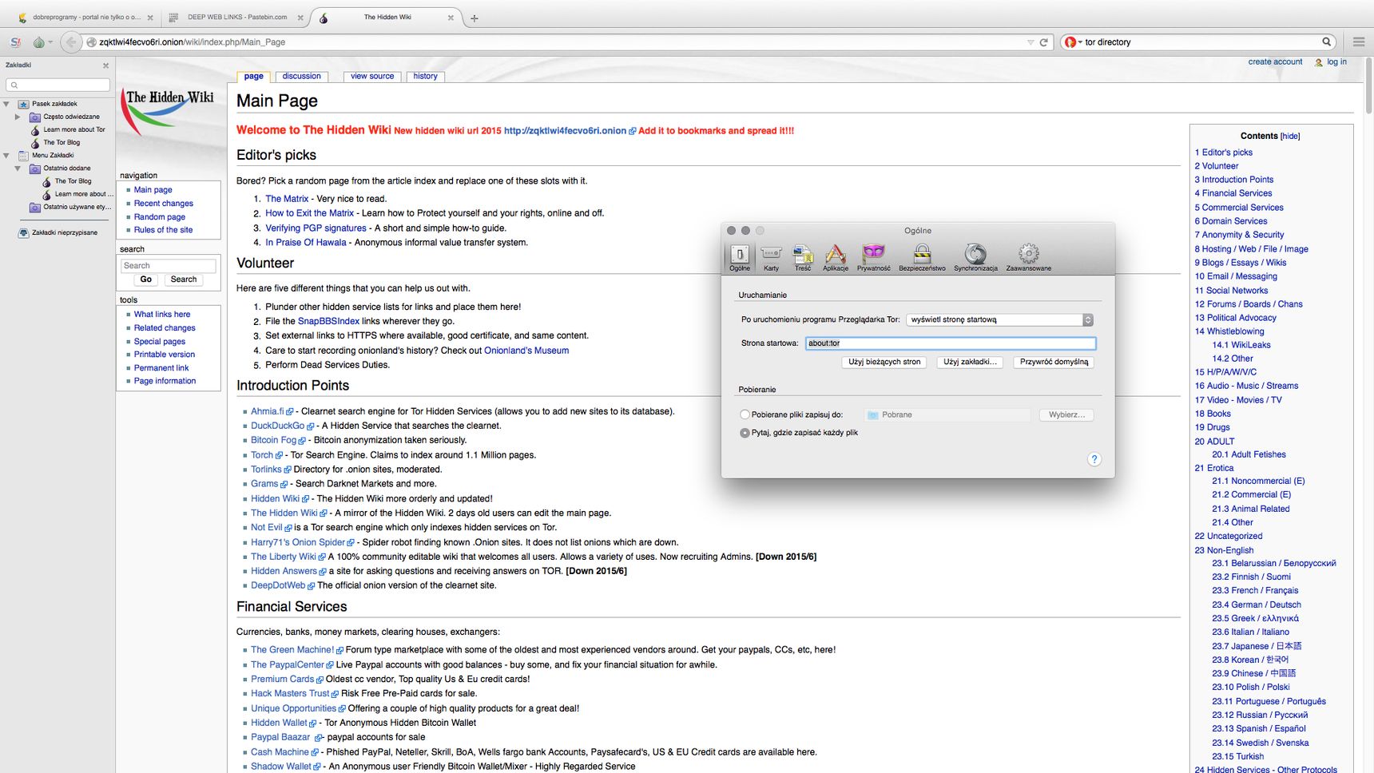This screenshot has height=773, width=1374.
Task: Click the 'Przywróć domyślną' button
Action: pyautogui.click(x=1054, y=362)
